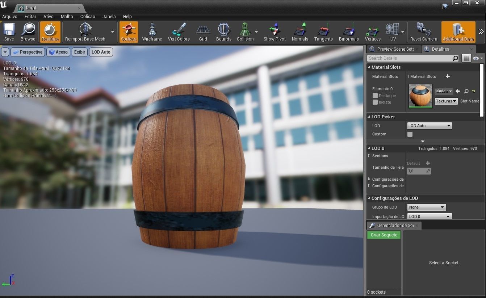The height and width of the screenshot is (298, 486).
Task: Check the Destaque checkbox
Action: (375, 96)
